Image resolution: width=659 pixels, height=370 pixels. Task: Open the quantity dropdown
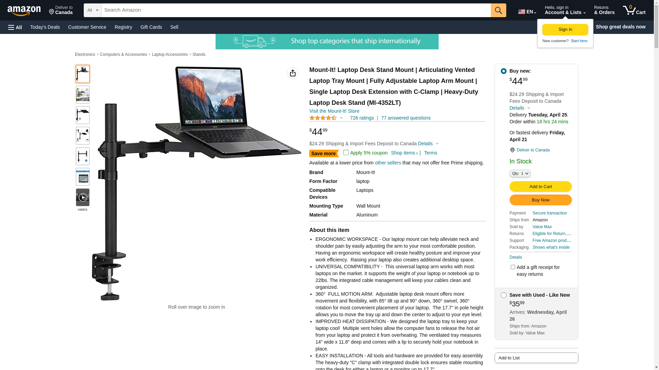click(520, 173)
